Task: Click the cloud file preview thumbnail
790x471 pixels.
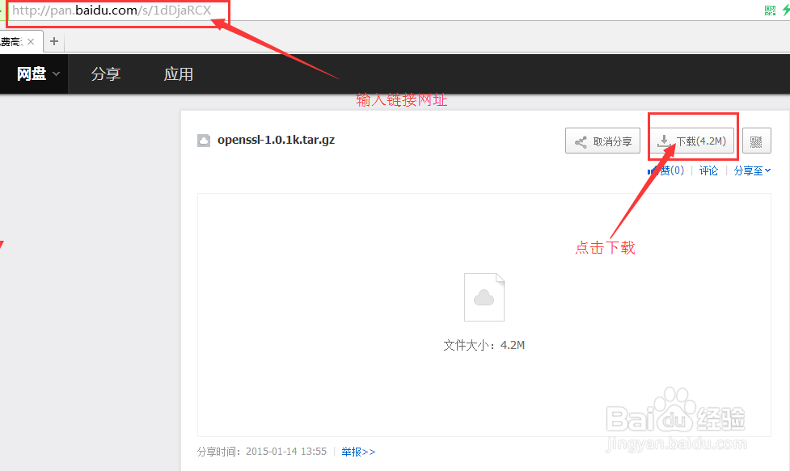Action: click(484, 297)
